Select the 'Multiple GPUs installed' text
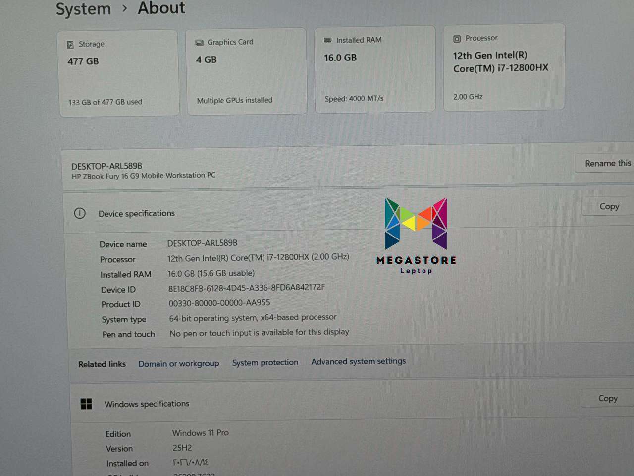Image resolution: width=634 pixels, height=476 pixels. (x=234, y=100)
